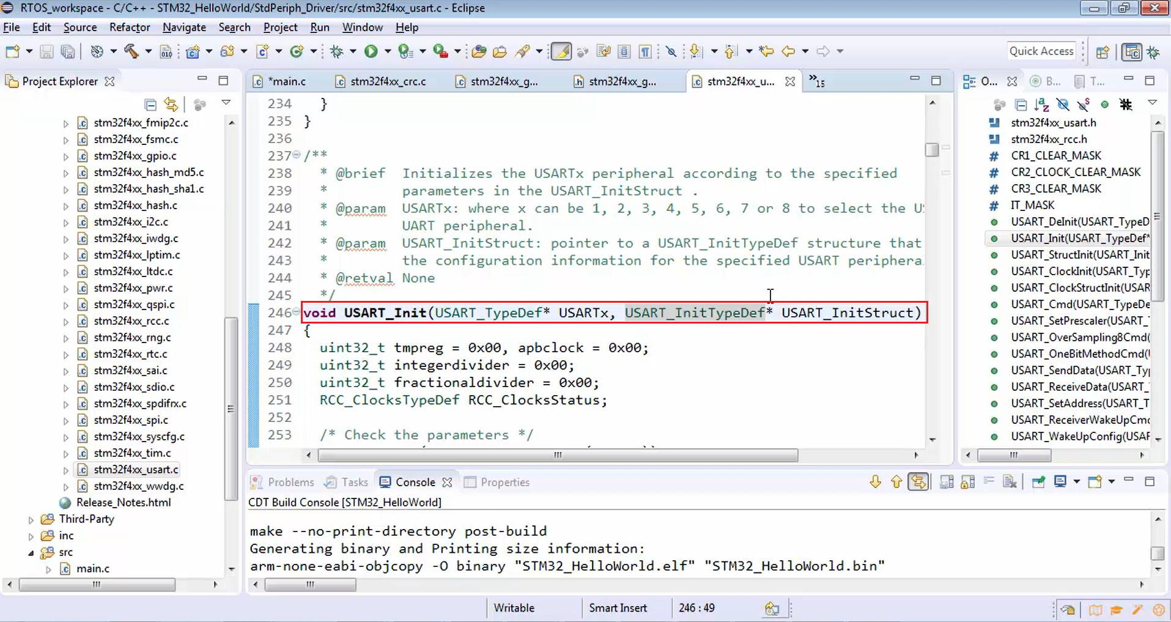
Task: Collapse All nodes in the Outline view
Action: coord(1021,105)
